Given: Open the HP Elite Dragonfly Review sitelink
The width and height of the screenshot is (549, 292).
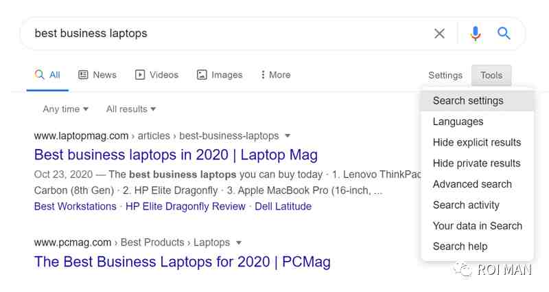Looking at the screenshot, I should 185,206.
